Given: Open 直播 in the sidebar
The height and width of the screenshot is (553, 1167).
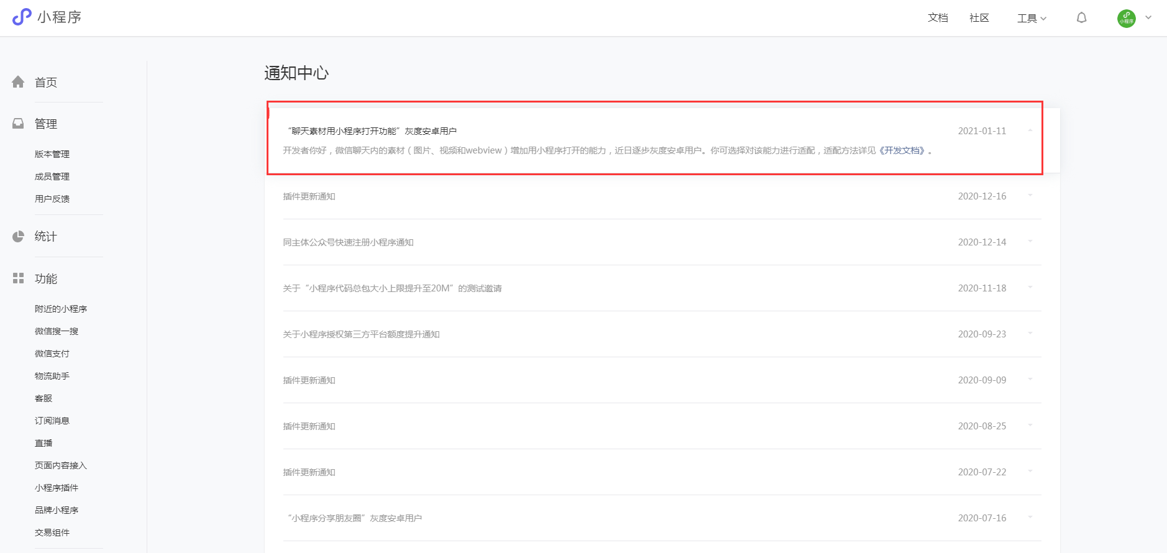Looking at the screenshot, I should point(43,443).
